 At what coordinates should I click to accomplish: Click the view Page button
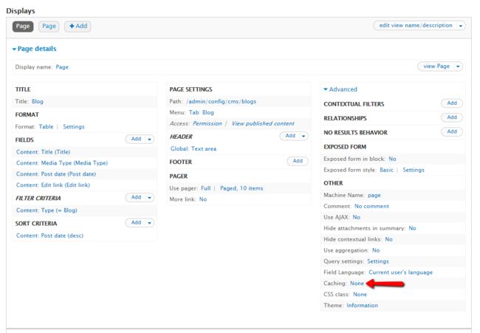pos(436,66)
